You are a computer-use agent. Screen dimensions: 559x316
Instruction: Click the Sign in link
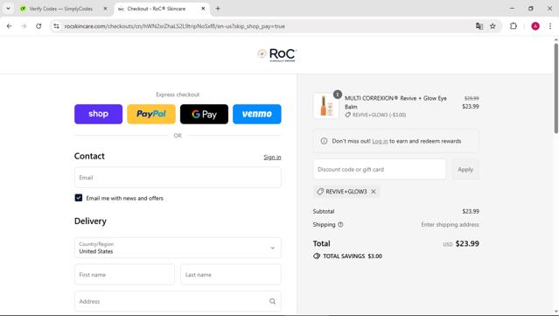click(272, 158)
